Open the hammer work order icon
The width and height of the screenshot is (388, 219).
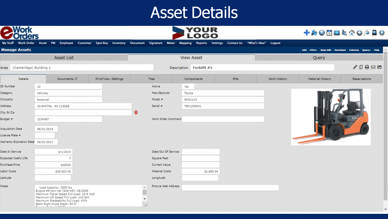tap(314, 33)
